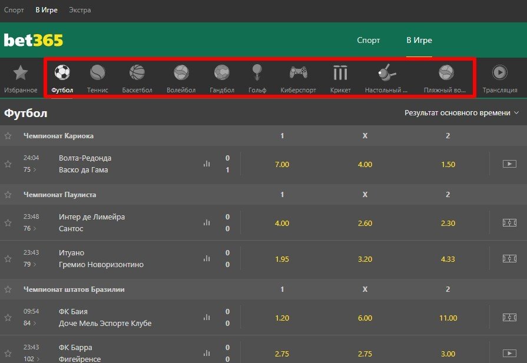This screenshot has width=527, height=363.
Task: Open stats chart for Волта-Редонда match
Action: click(x=207, y=164)
